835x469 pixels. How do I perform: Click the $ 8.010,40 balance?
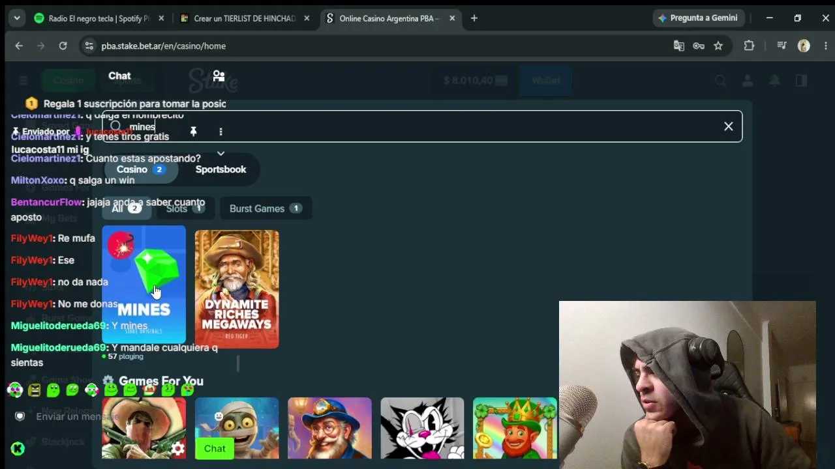(x=468, y=81)
